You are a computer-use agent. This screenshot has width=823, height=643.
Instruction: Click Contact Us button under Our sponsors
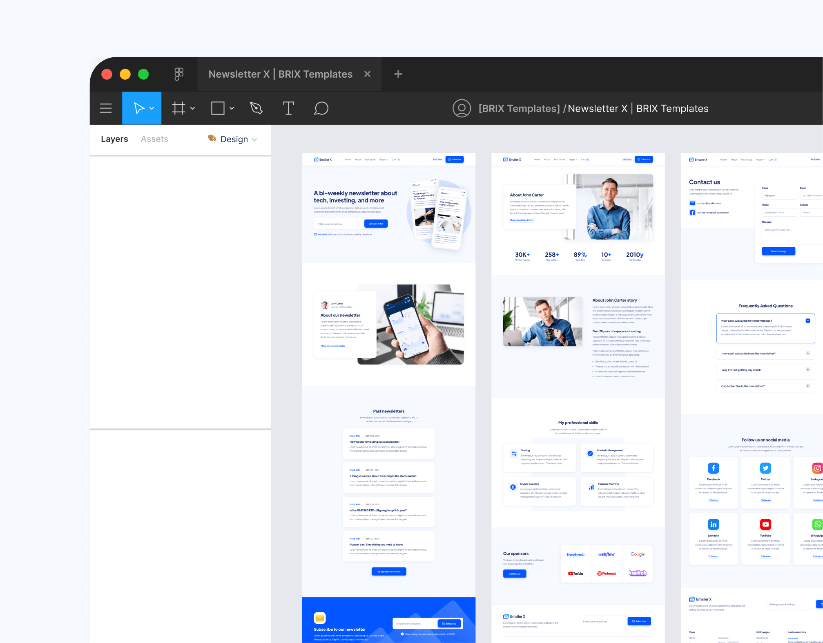(x=515, y=574)
